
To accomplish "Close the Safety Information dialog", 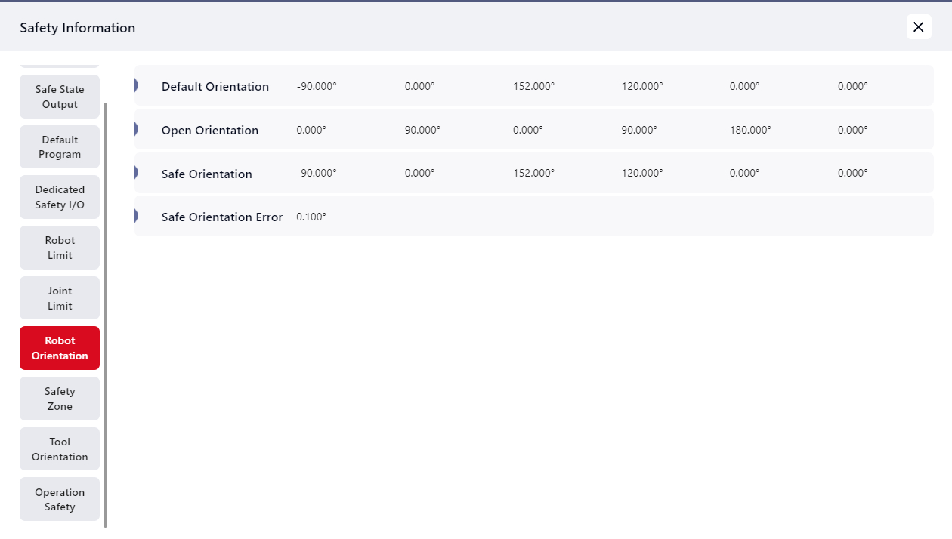I will (x=918, y=27).
